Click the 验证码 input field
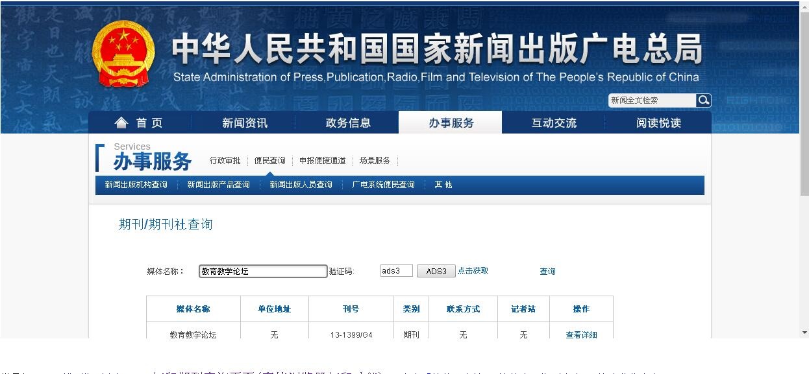This screenshot has height=374, width=809. [x=397, y=271]
